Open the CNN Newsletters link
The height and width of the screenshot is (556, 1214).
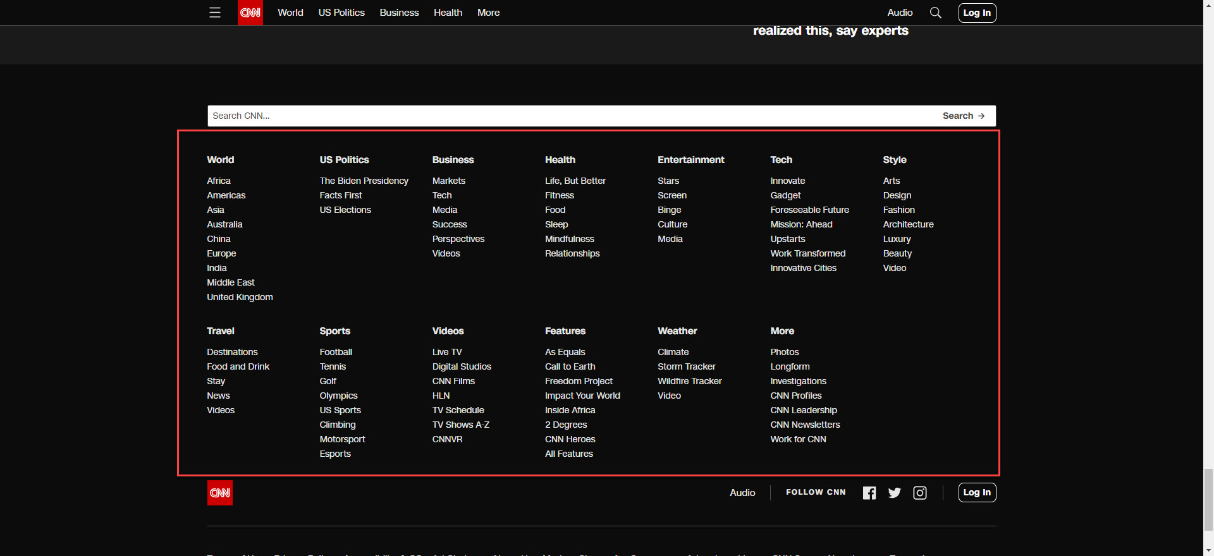pos(805,425)
